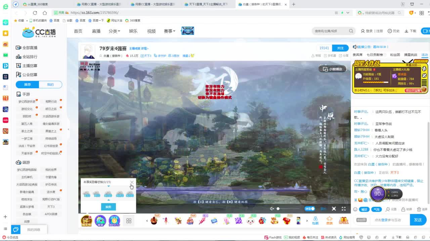Open 天下3 game category in sidebar

51,207
